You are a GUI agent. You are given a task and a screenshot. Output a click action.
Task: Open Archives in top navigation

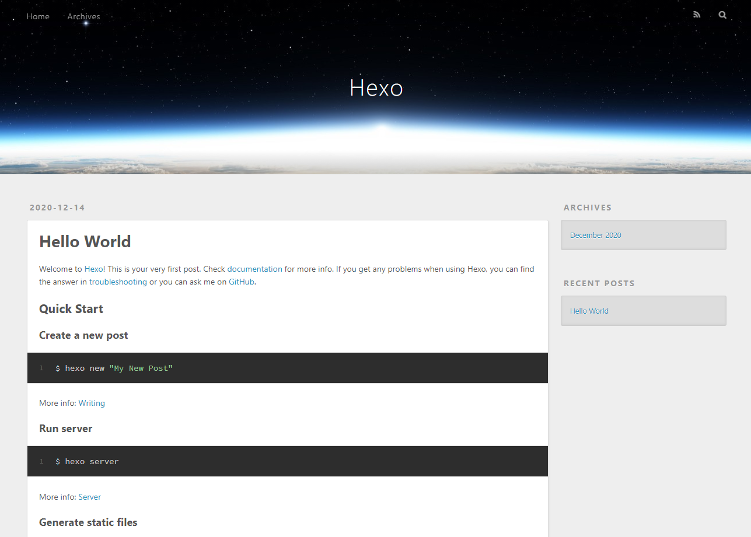[x=83, y=16]
